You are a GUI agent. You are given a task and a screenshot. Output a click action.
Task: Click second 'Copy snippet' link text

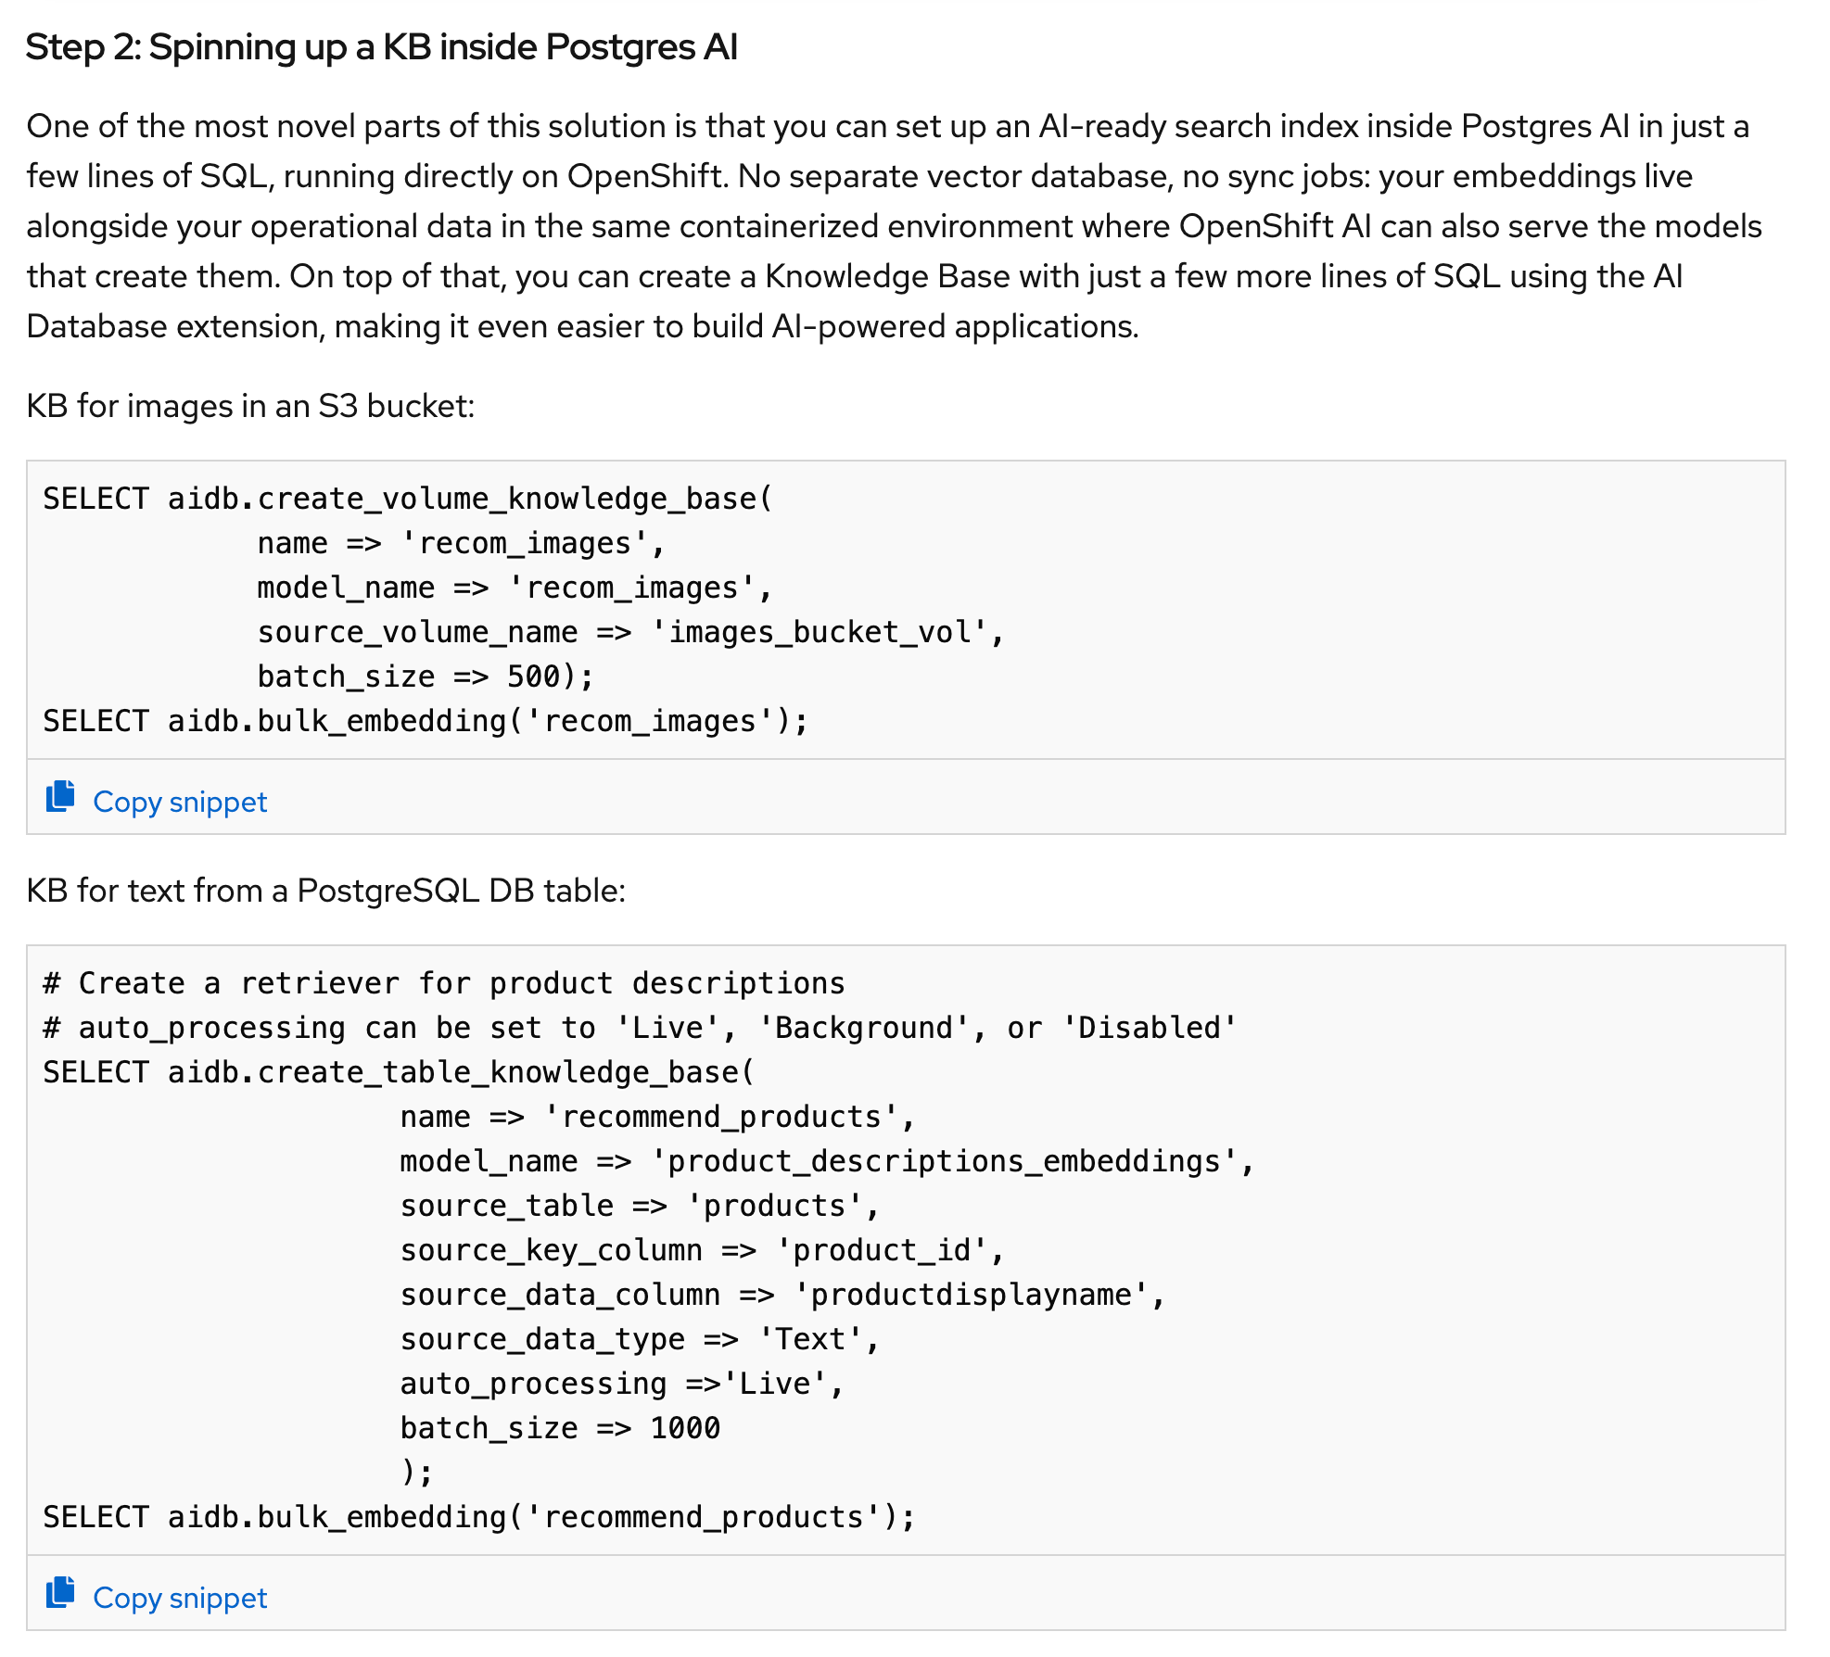point(180,1598)
